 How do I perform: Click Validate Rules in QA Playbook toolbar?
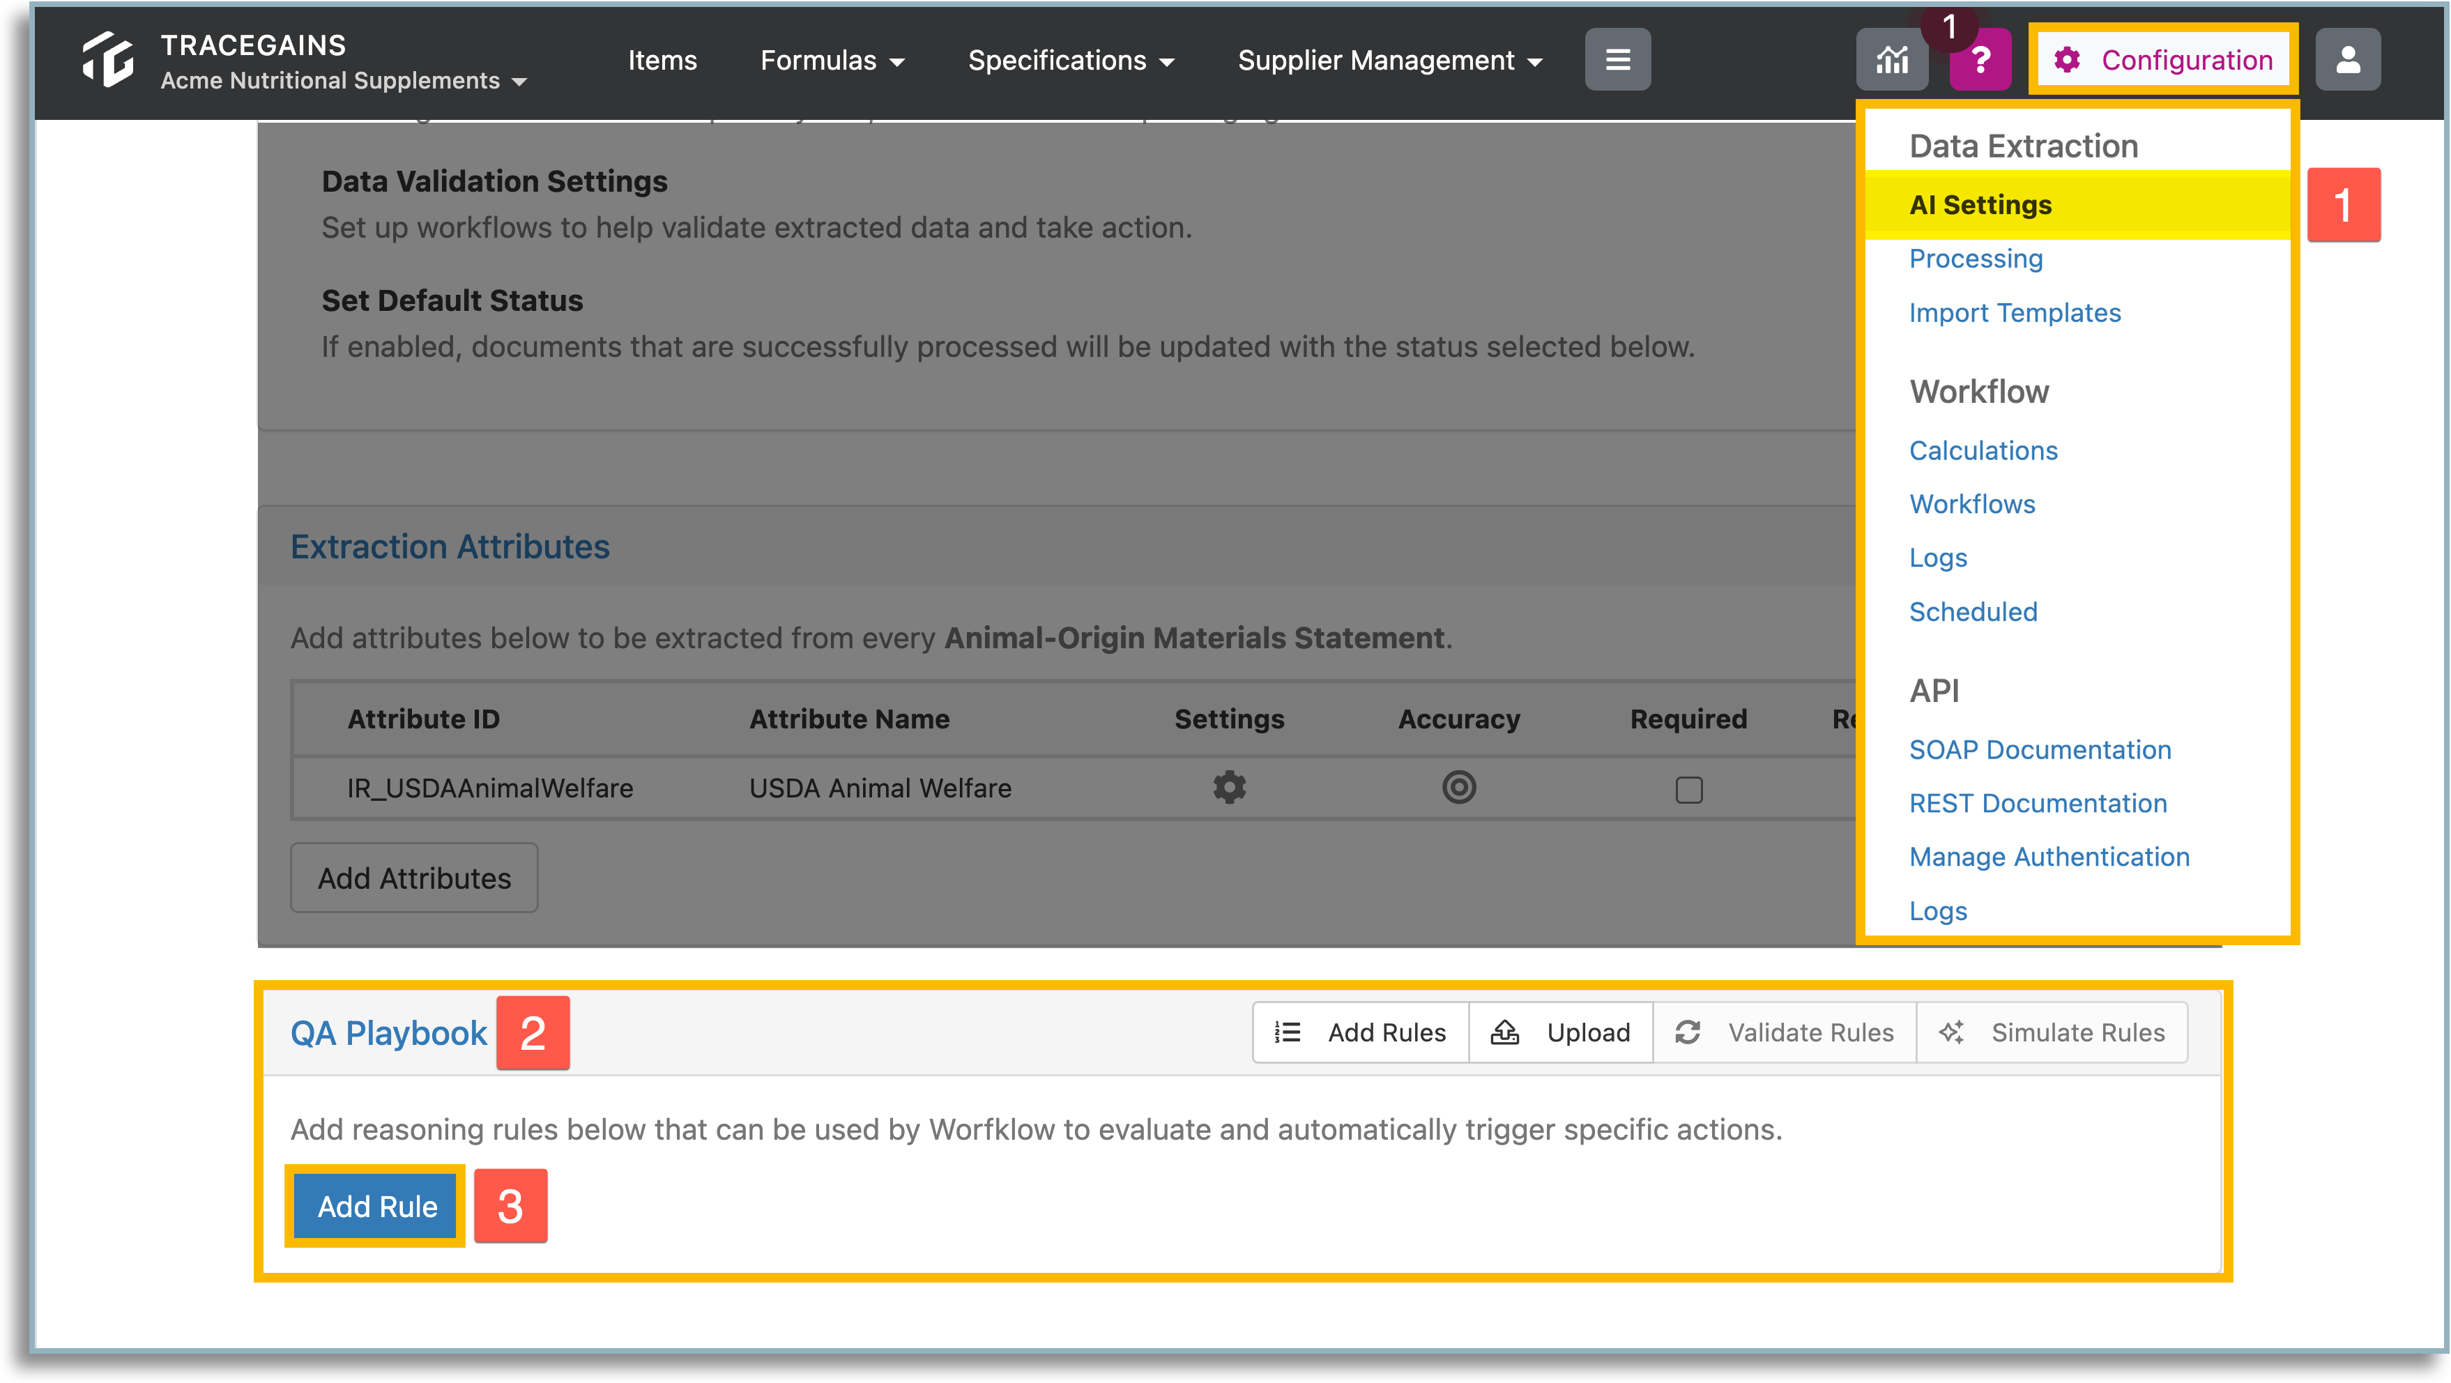point(1785,1033)
